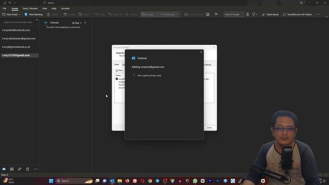Open the By Date sort dropdown
This screenshot has height=185, width=329.
coord(77,23)
